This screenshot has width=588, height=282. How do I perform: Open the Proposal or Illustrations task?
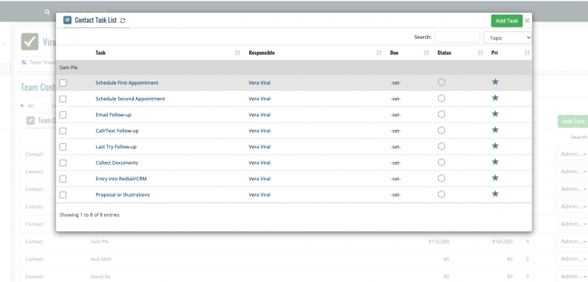point(123,194)
